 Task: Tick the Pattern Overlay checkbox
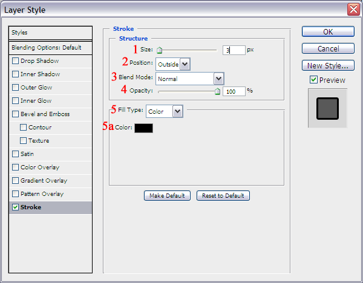pos(15,194)
